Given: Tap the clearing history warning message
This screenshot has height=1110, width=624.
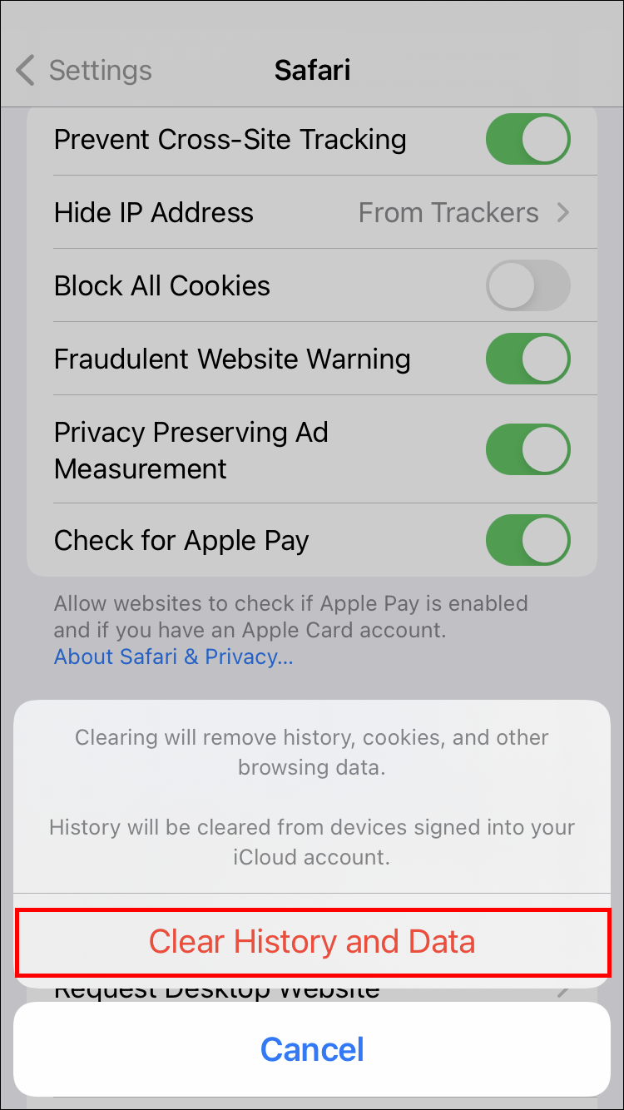Looking at the screenshot, I should 312,797.
